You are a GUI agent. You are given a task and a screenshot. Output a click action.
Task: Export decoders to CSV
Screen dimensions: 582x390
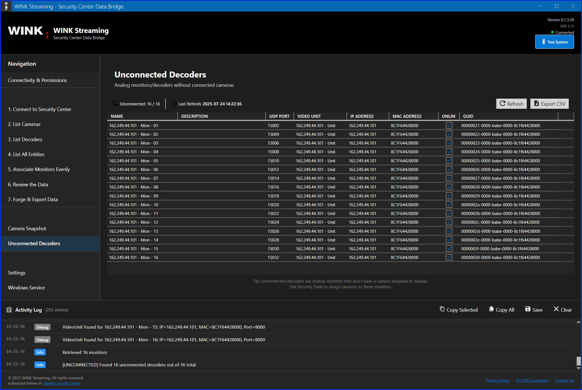pyautogui.click(x=549, y=104)
